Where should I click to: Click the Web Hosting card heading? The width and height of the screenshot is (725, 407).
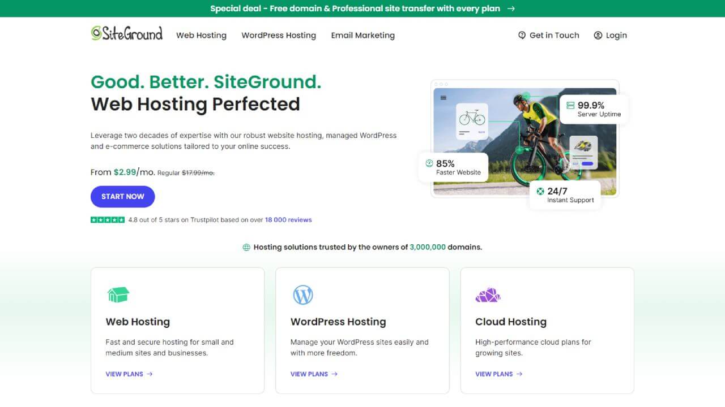(138, 322)
